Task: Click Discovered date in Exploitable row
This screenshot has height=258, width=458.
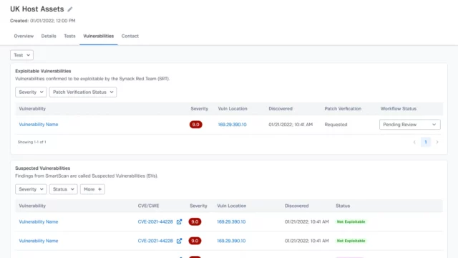Action: [x=291, y=125]
